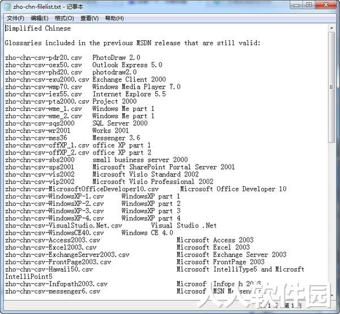
Task: Click the vertical scrollbar thumb
Action: click(x=331, y=87)
